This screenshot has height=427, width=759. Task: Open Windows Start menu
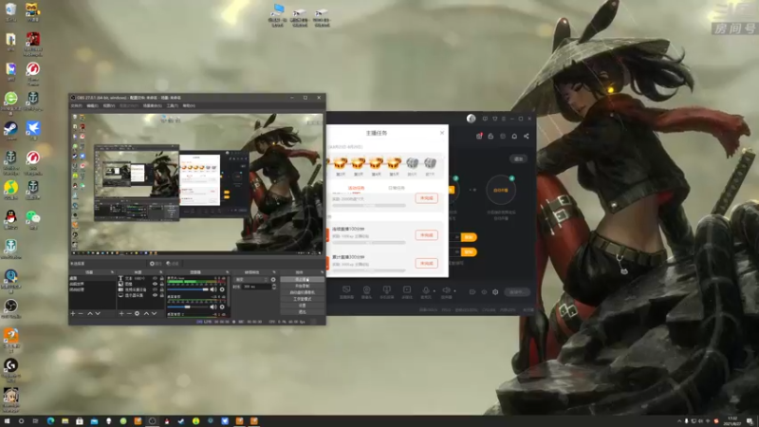point(7,421)
